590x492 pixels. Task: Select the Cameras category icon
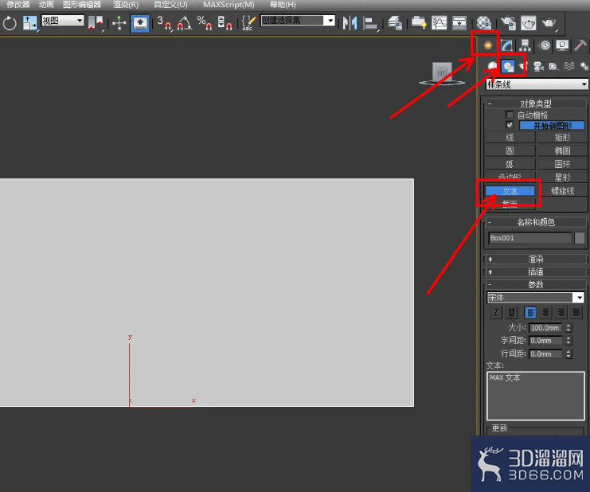pyautogui.click(x=538, y=67)
